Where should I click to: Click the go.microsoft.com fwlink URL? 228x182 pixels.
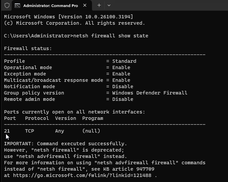click(x=82, y=175)
